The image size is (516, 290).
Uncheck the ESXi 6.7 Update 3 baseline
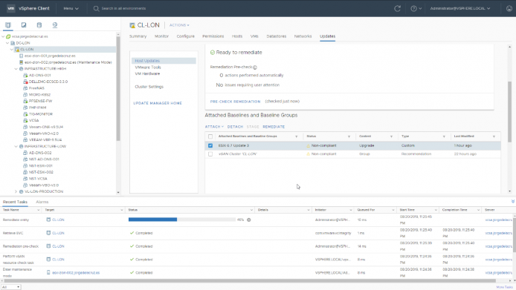pos(210,145)
